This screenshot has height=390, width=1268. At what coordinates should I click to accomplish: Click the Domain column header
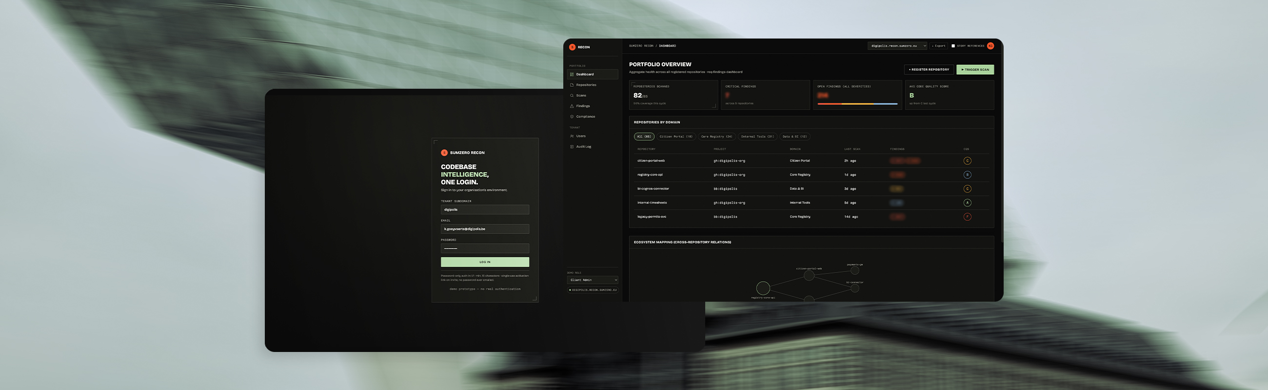tap(795, 149)
